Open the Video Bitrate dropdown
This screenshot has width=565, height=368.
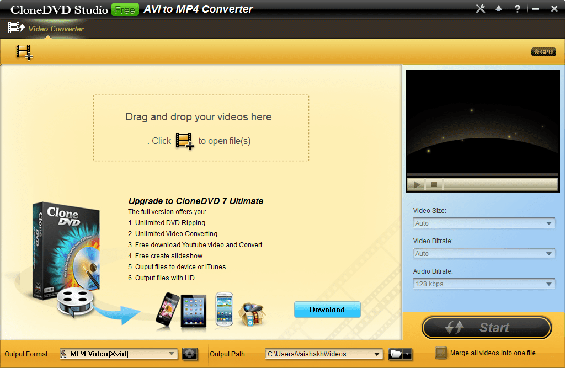click(x=484, y=253)
